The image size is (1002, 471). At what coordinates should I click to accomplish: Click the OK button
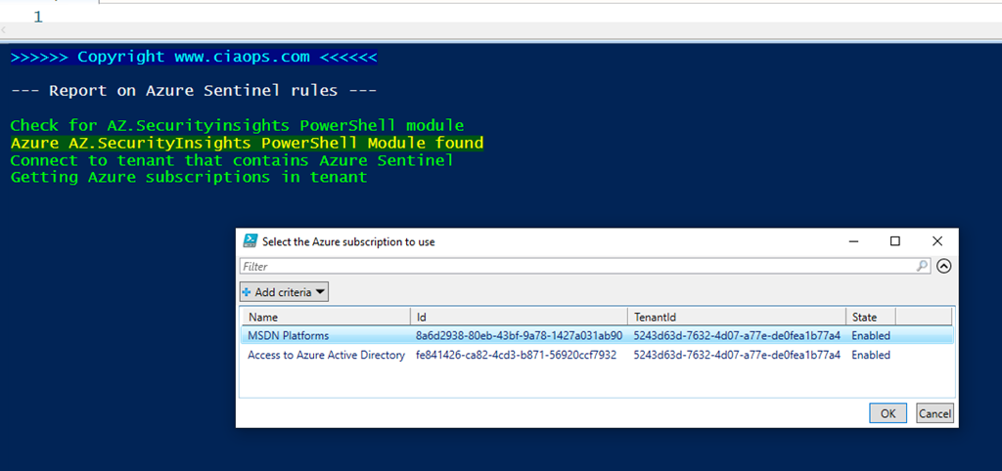[x=888, y=413]
